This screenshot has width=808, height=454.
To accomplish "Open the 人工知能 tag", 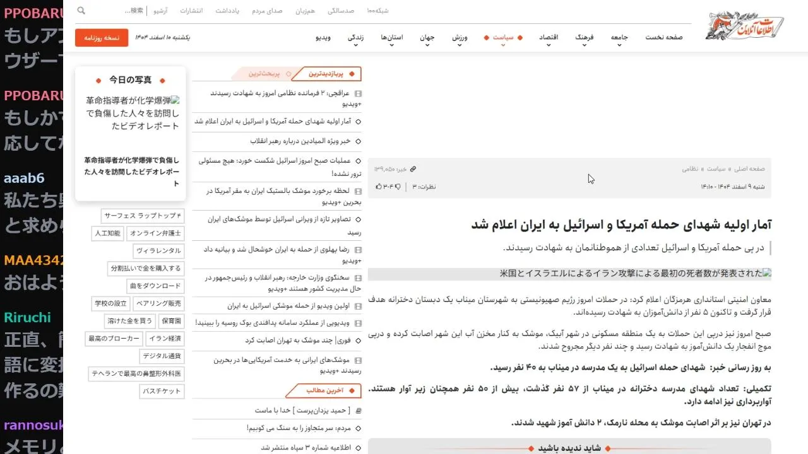I will (107, 233).
